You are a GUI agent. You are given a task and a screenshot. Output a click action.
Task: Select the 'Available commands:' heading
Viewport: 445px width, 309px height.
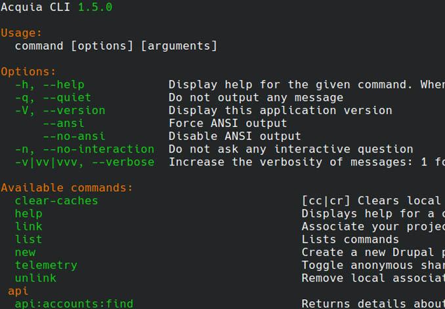pos(67,188)
